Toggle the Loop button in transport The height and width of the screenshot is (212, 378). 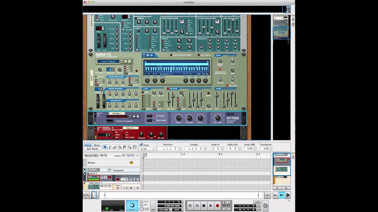click(258, 202)
